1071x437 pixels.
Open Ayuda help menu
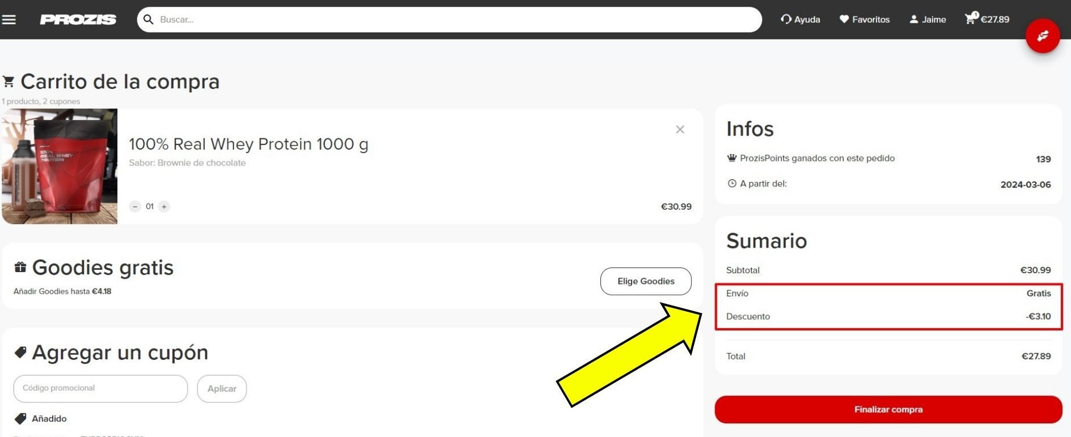(x=800, y=20)
